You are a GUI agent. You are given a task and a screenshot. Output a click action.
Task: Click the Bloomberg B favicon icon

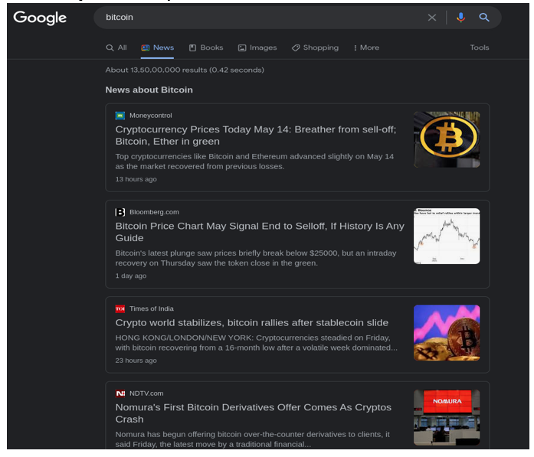point(120,212)
